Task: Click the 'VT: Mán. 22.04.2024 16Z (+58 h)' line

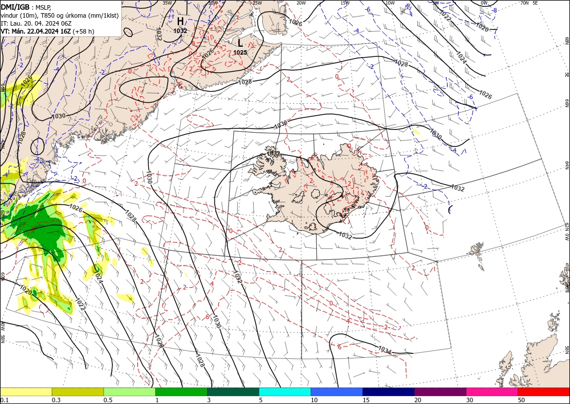Action: (x=47, y=31)
